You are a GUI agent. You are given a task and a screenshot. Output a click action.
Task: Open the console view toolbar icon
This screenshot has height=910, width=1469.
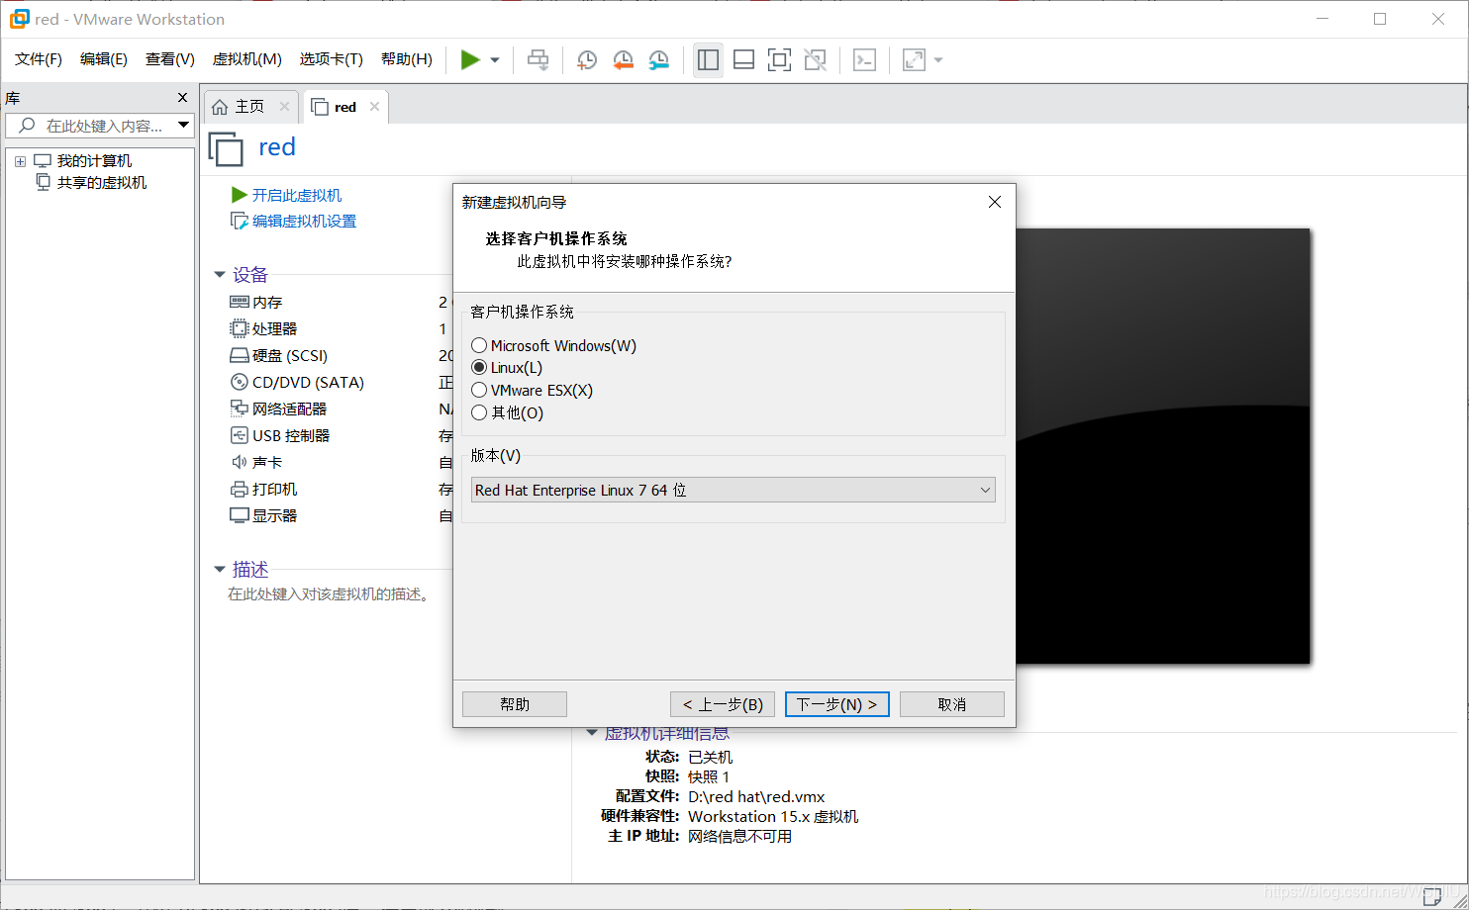(864, 60)
